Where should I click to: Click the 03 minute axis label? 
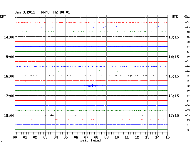click(45, 137)
